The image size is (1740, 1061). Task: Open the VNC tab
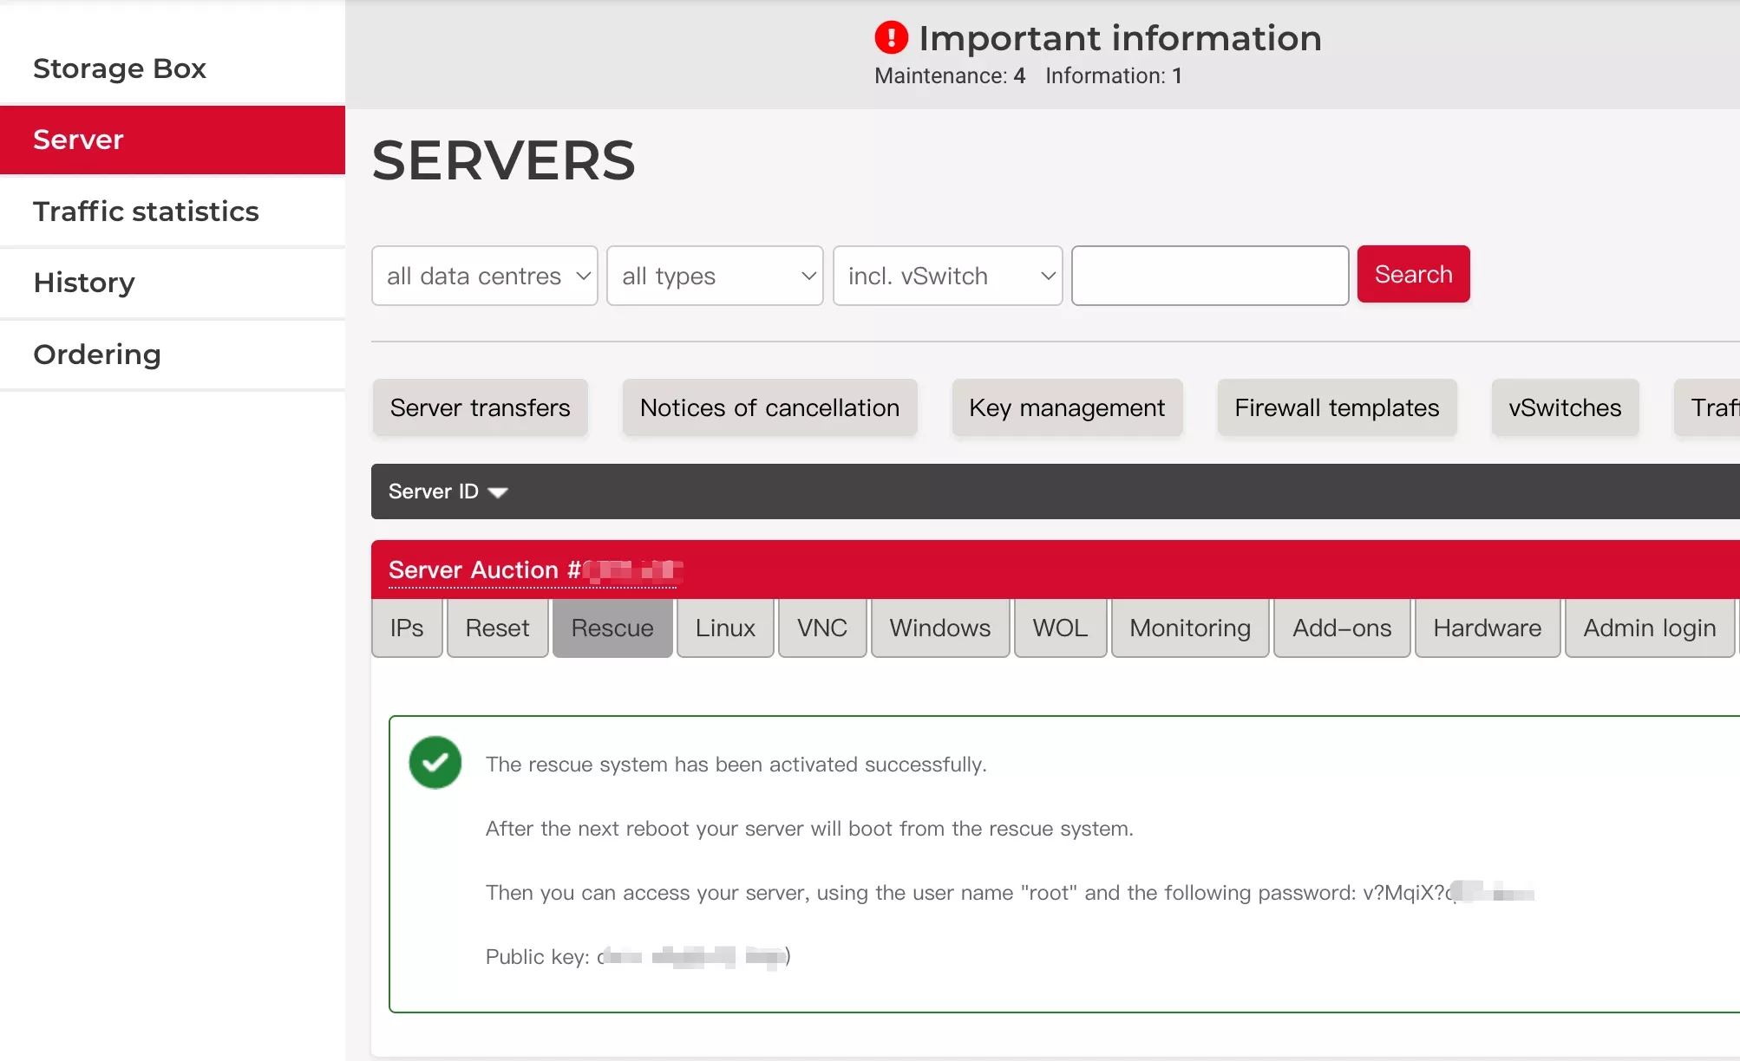click(821, 628)
